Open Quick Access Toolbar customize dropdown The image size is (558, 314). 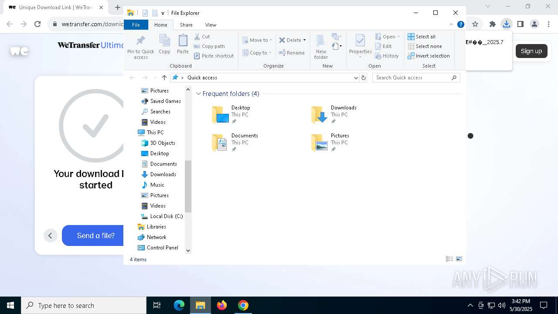tap(163, 14)
